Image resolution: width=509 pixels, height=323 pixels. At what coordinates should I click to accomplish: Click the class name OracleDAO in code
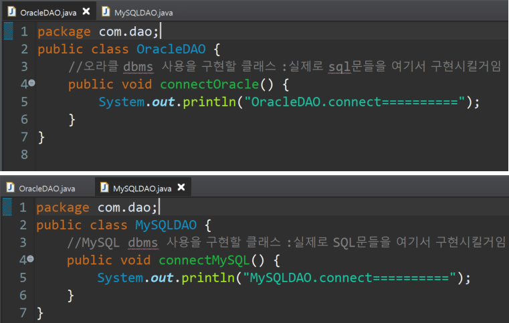point(171,49)
